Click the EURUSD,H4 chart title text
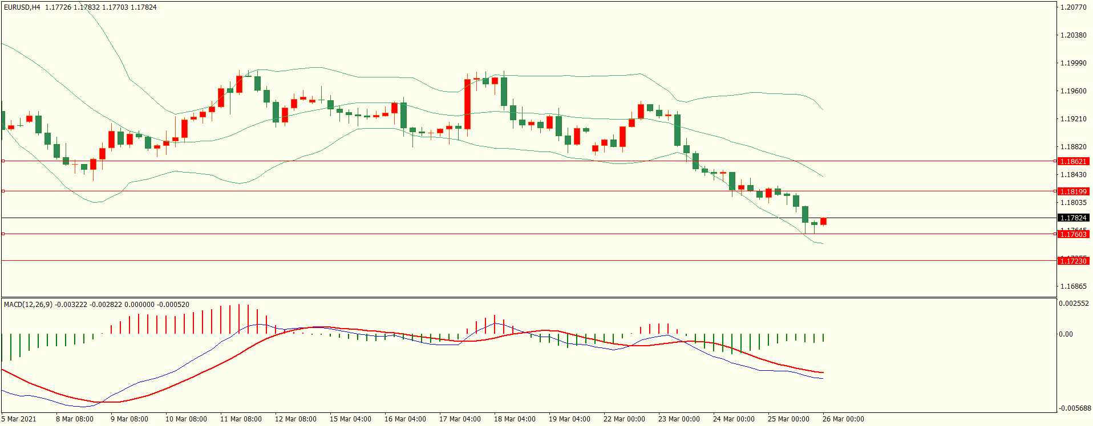 click(x=22, y=7)
